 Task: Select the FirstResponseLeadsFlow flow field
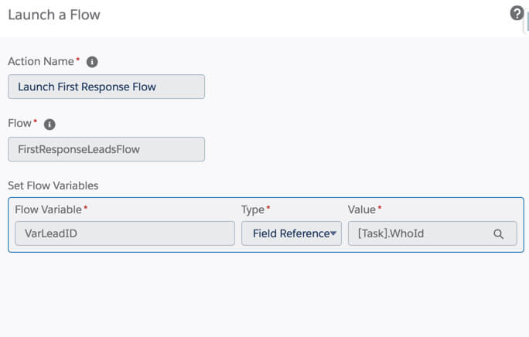click(106, 149)
